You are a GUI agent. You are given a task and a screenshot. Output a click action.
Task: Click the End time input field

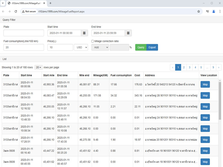click(108, 33)
